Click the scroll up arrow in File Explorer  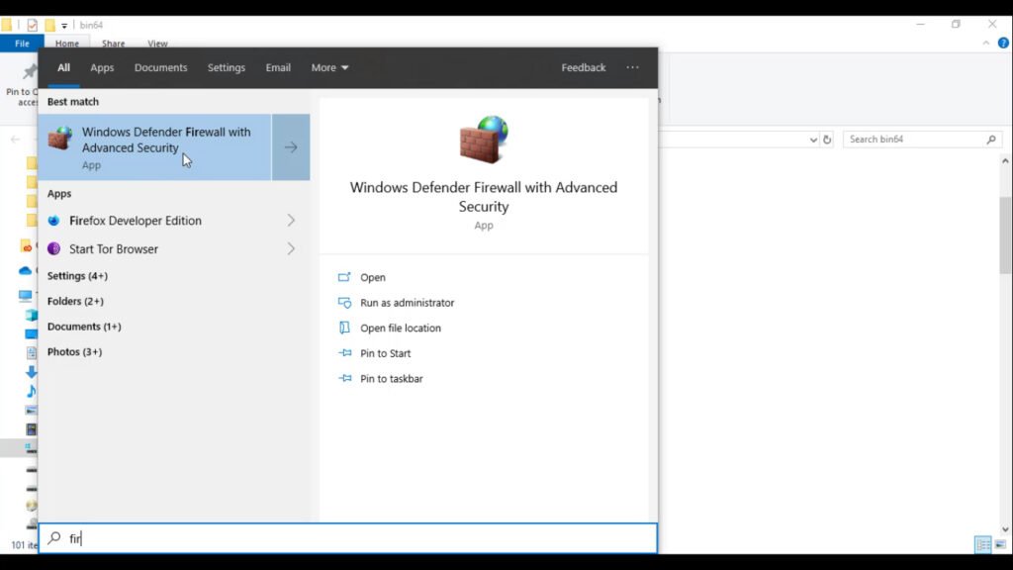click(x=1005, y=161)
